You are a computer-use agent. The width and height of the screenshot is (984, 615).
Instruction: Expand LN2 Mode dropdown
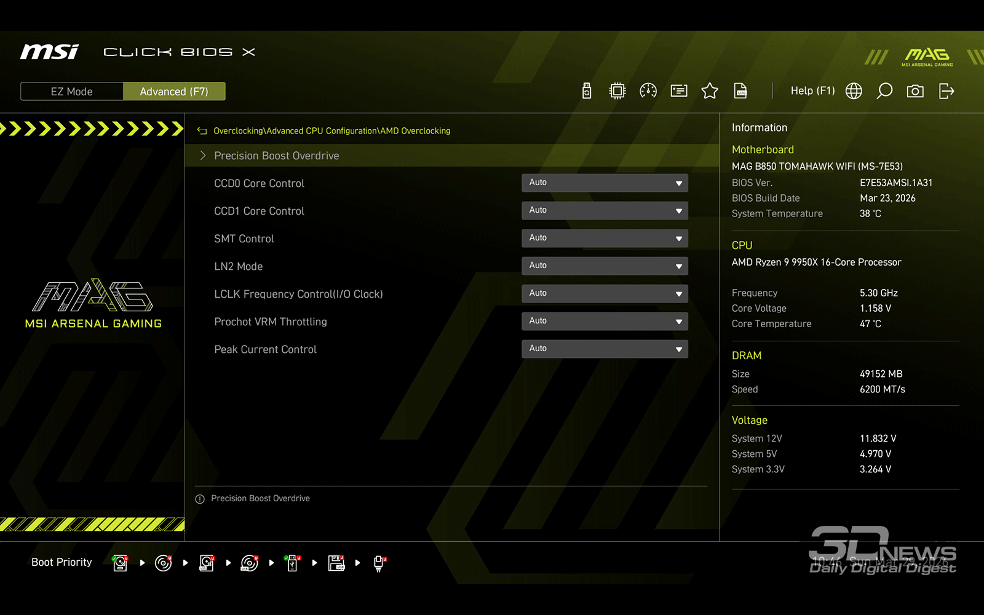point(605,266)
